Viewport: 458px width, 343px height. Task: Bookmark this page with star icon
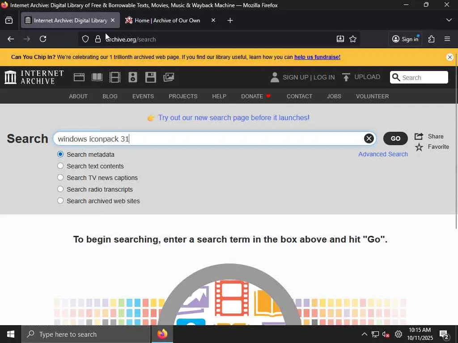click(353, 39)
